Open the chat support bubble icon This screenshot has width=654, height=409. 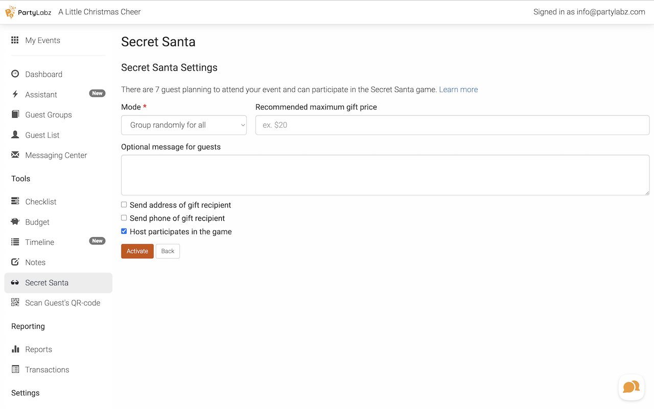(631, 387)
